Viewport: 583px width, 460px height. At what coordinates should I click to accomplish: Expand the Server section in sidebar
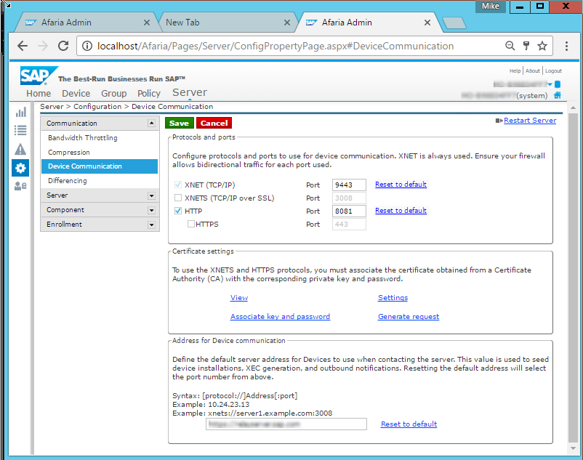pos(151,195)
